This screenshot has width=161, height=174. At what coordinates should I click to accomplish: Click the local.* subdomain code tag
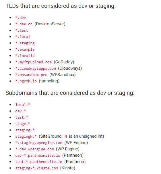point(23,105)
